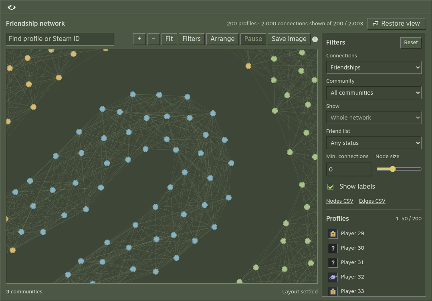Select Player 32 in Profiles list
Image resolution: width=432 pixels, height=301 pixels.
pyautogui.click(x=374, y=277)
